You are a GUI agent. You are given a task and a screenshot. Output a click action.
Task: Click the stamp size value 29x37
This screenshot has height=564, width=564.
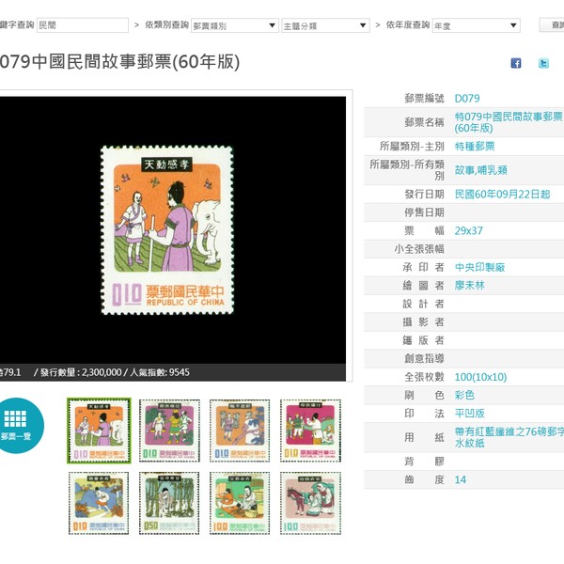(468, 230)
